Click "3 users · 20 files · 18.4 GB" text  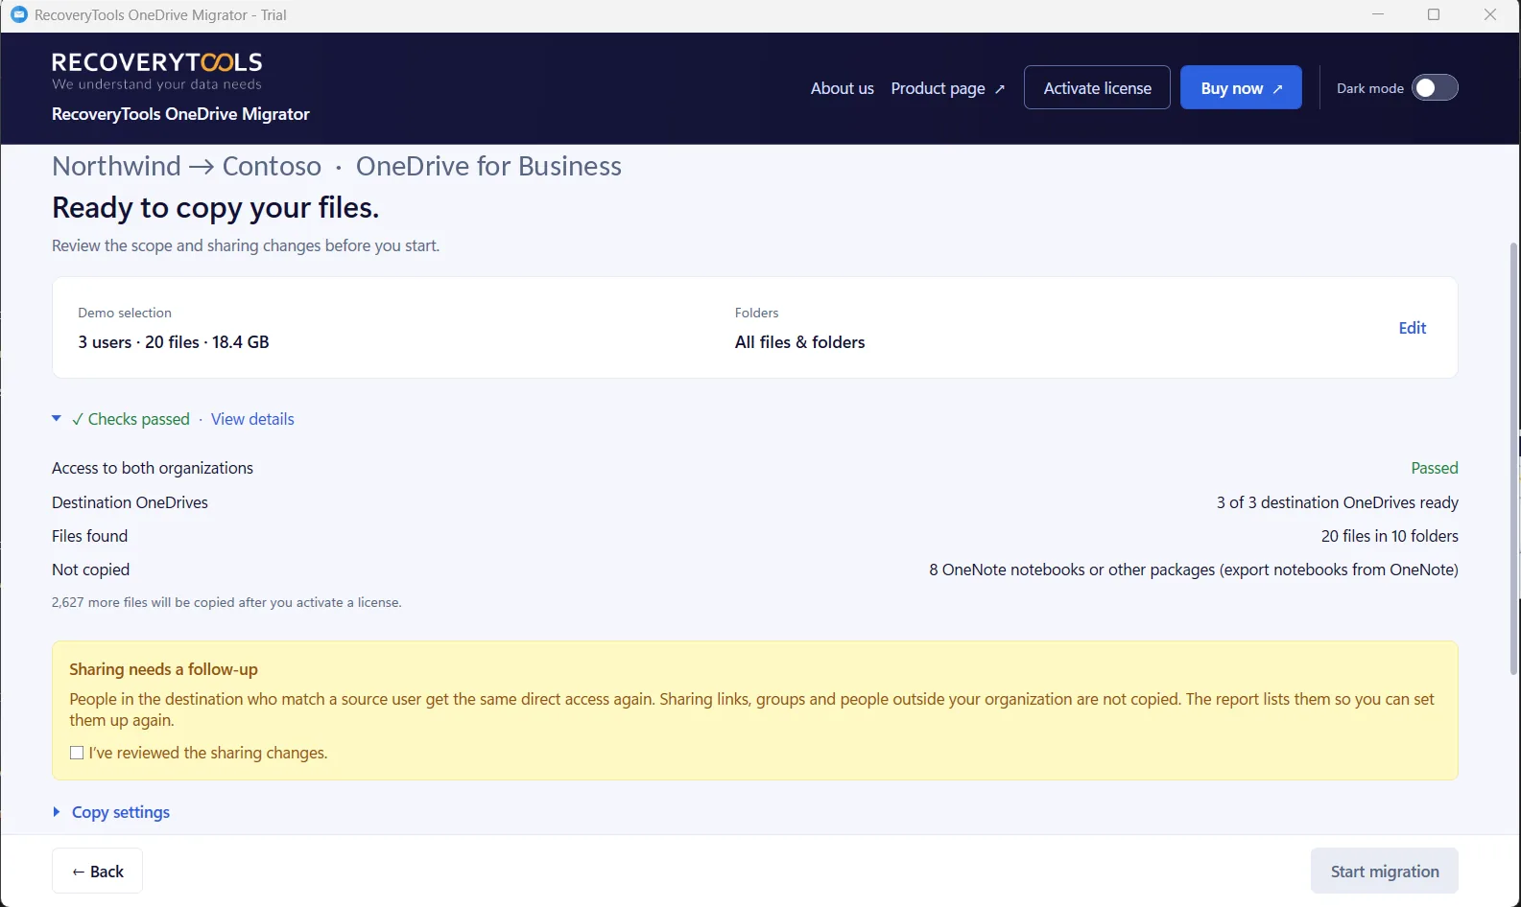coord(174,342)
